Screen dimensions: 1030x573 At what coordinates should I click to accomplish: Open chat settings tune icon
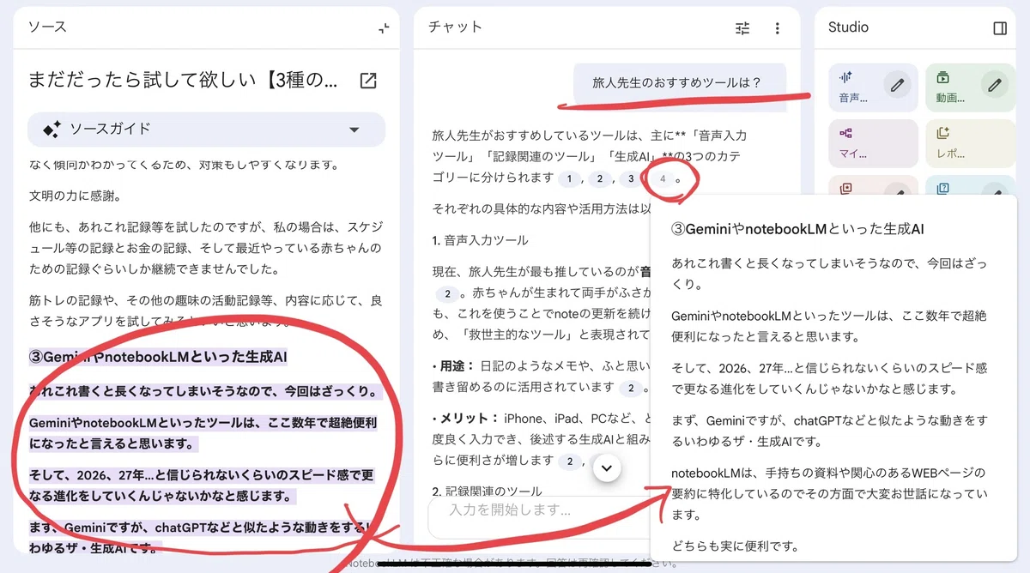pos(742,28)
